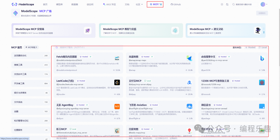Open the Bing logo on 必应搜索中文
The image size is (280, 140).
click(x=262, y=58)
